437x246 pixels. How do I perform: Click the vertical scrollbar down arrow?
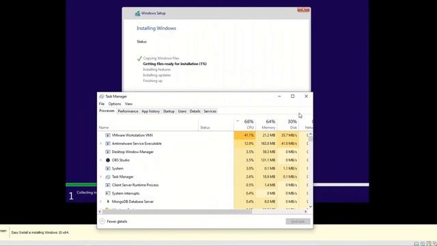point(311,206)
